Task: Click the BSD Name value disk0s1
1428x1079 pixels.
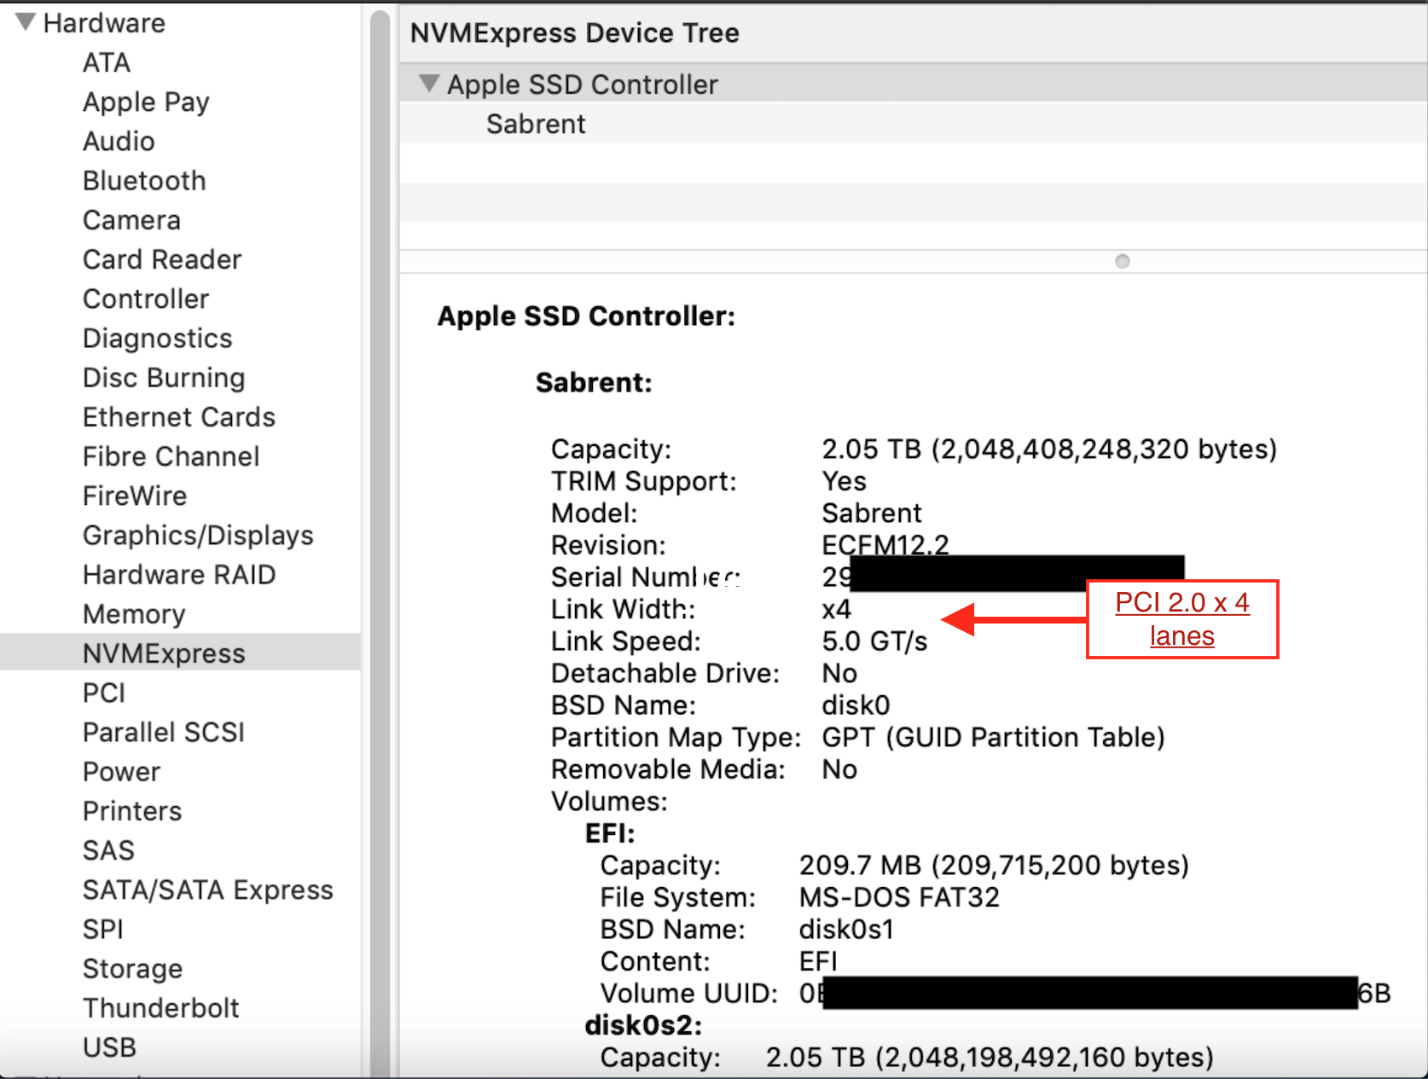Action: tap(846, 929)
